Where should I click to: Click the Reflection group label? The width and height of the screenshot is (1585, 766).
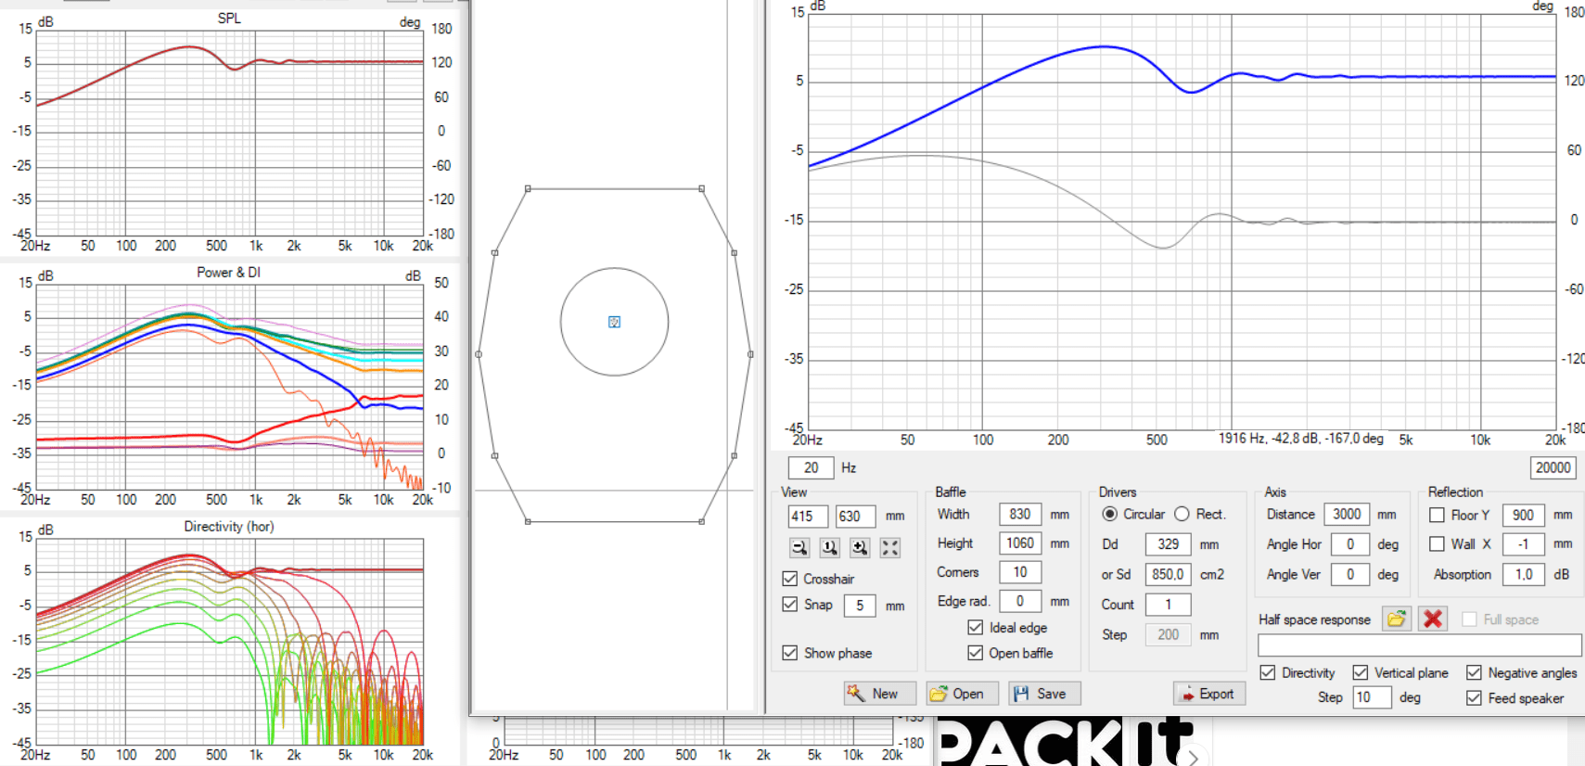[1455, 492]
